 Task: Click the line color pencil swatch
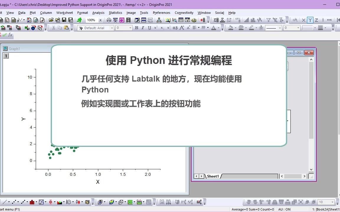pos(251,28)
